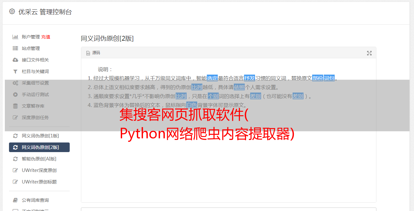
Task: Select the 站点管理 server icon
Action: coord(15,48)
